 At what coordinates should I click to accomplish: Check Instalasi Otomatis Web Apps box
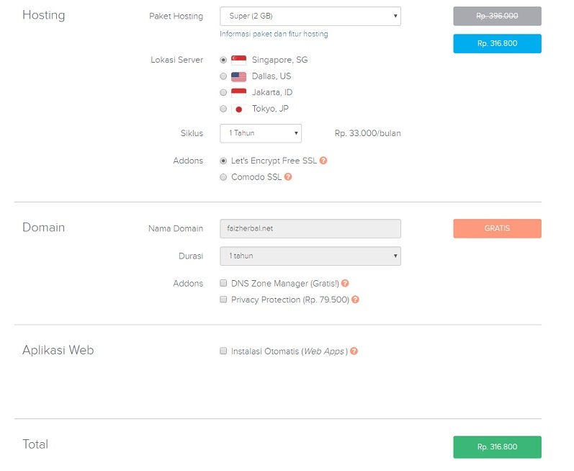[x=223, y=351]
